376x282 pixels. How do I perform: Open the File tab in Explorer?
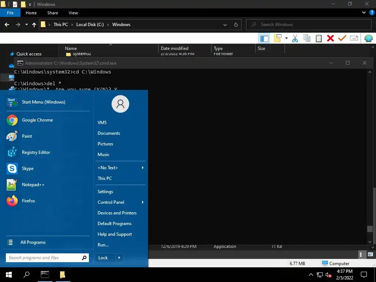[10, 13]
